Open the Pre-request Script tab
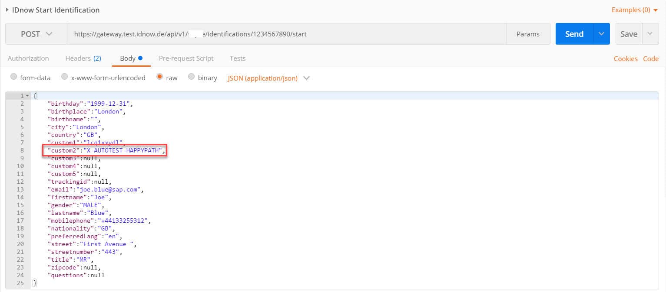Viewport: 666px width, 292px height. tap(186, 58)
